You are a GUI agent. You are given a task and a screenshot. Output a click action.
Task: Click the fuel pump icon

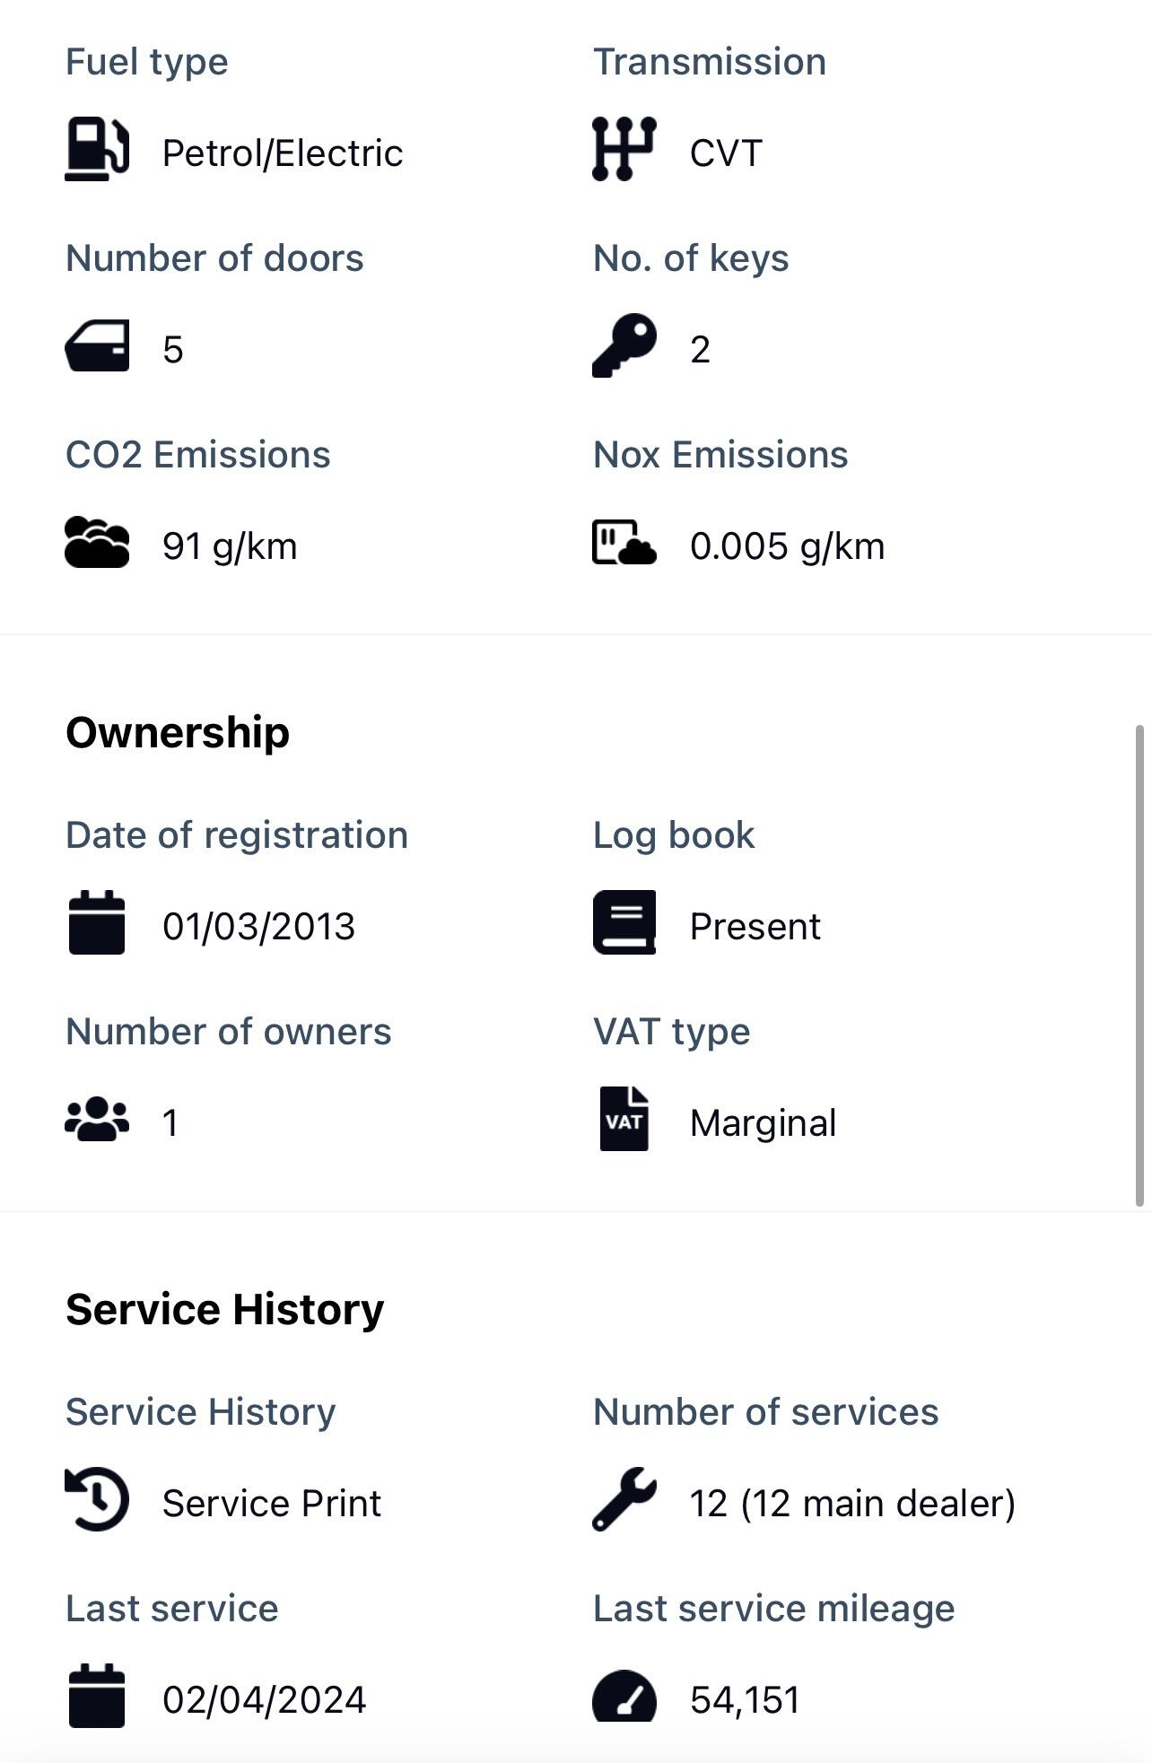(x=97, y=151)
